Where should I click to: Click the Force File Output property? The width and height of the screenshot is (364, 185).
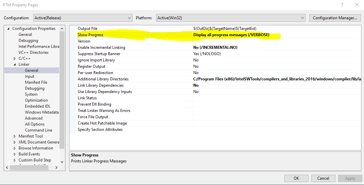[x=93, y=117]
